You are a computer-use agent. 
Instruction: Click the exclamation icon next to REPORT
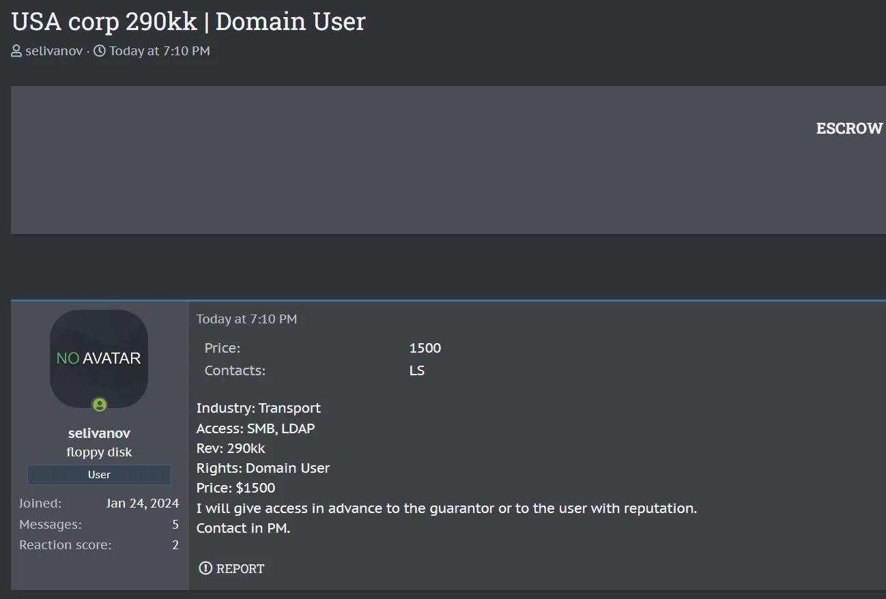205,568
